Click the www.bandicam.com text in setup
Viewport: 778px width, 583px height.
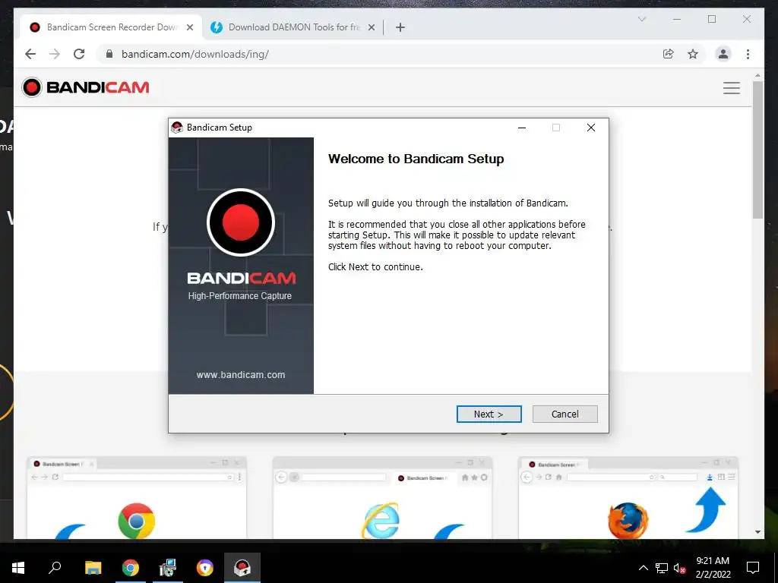[x=241, y=375]
